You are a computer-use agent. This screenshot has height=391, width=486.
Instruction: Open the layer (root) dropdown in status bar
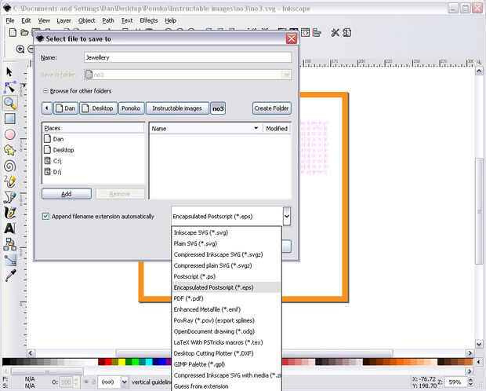pyautogui.click(x=124, y=382)
